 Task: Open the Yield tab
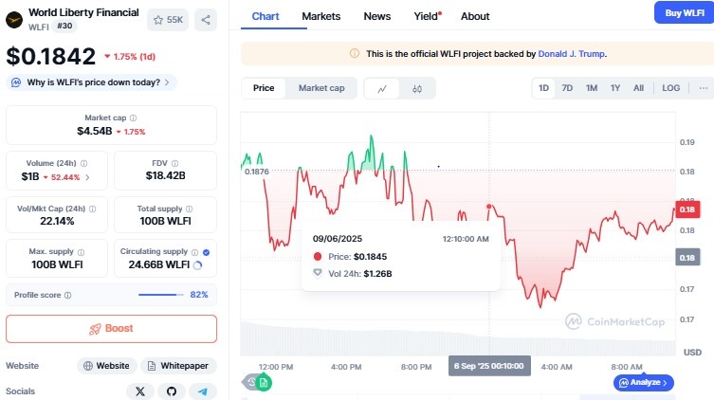(426, 16)
